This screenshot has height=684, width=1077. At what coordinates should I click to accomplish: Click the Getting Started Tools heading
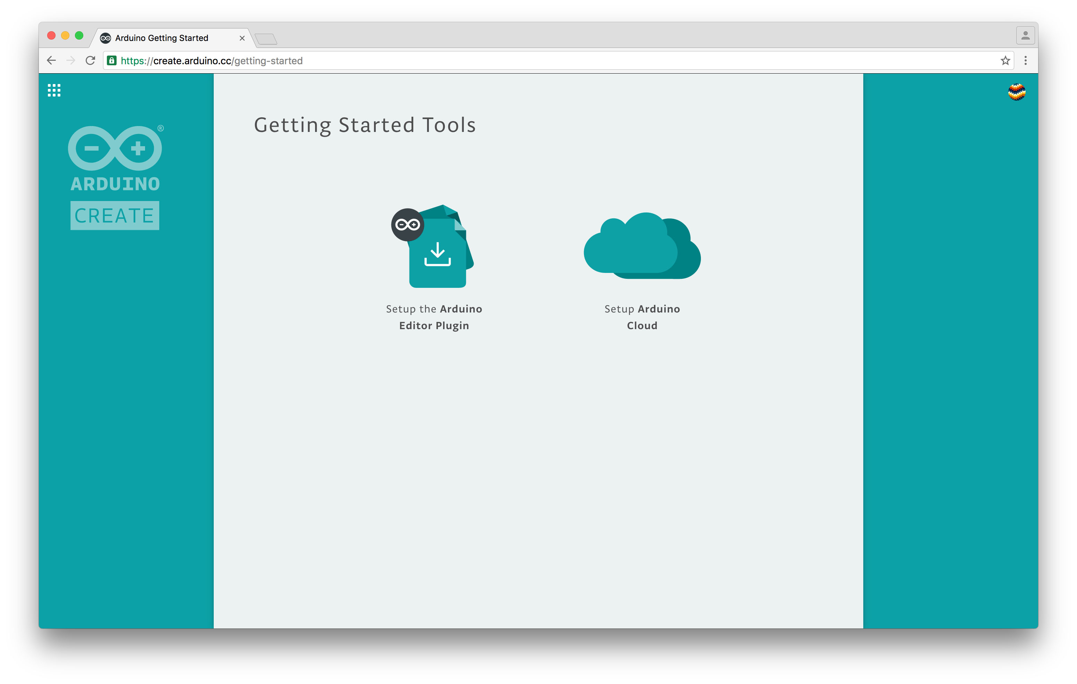tap(365, 125)
